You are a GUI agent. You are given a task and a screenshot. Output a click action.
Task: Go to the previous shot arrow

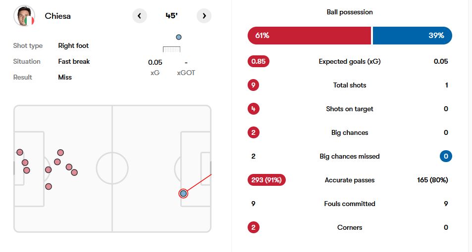click(139, 16)
